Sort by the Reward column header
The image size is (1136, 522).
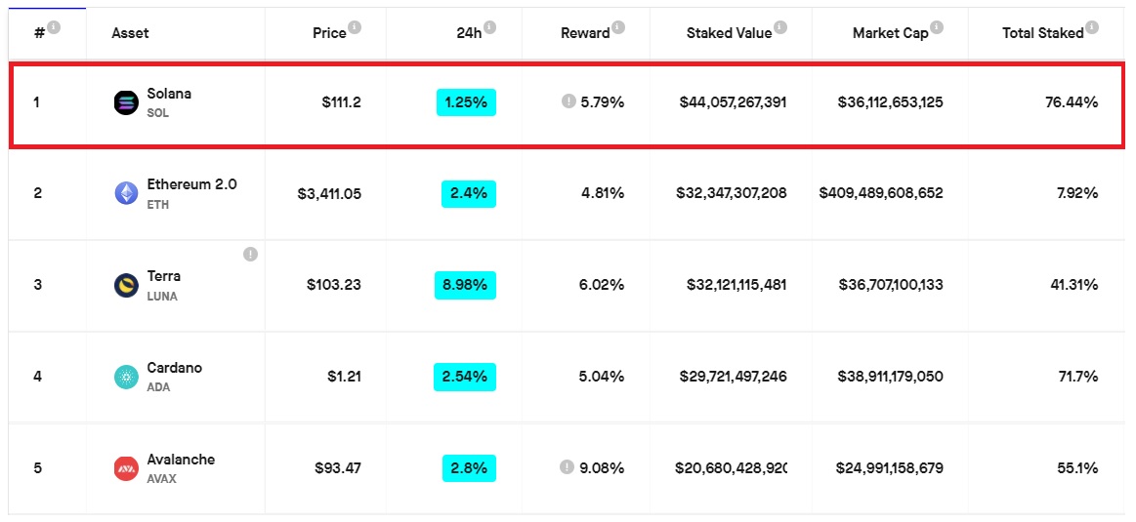pos(585,33)
